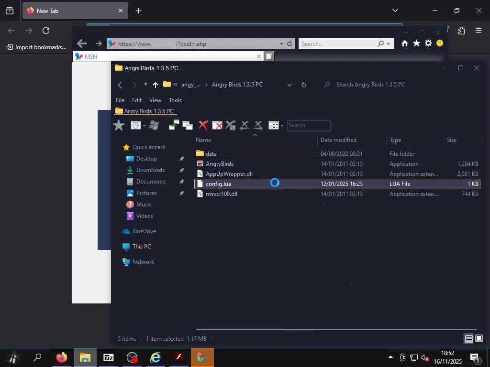Open Downloads in the sidebar
Image resolution: width=490 pixels, height=367 pixels.
[145, 170]
